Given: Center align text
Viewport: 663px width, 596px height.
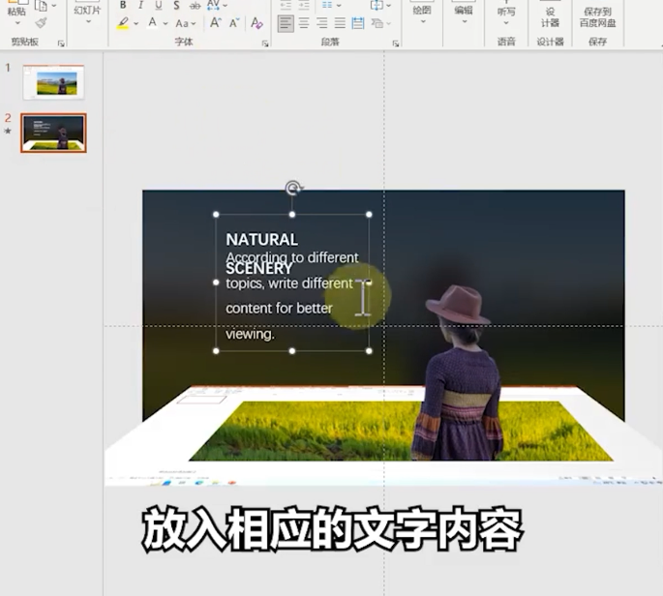Looking at the screenshot, I should point(304,23).
